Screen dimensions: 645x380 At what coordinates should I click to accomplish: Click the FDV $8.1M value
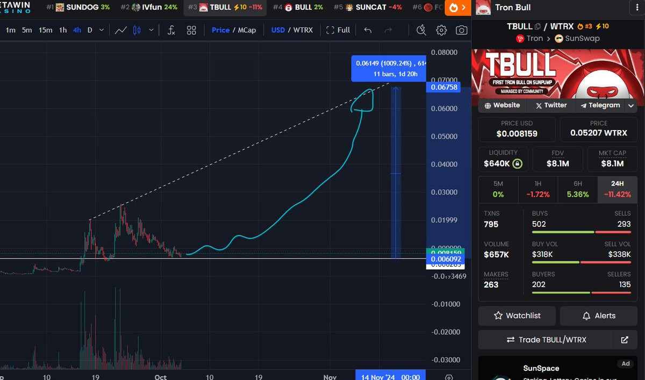[x=558, y=163]
